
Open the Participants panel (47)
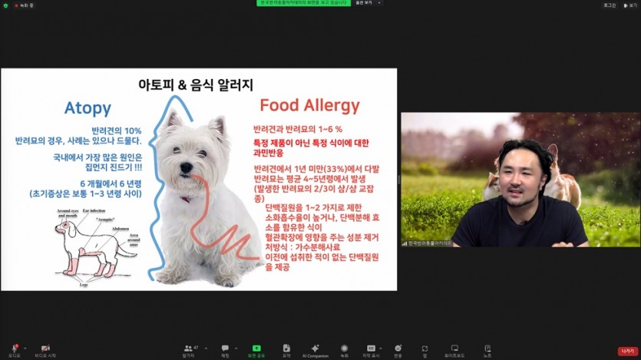(x=188, y=350)
